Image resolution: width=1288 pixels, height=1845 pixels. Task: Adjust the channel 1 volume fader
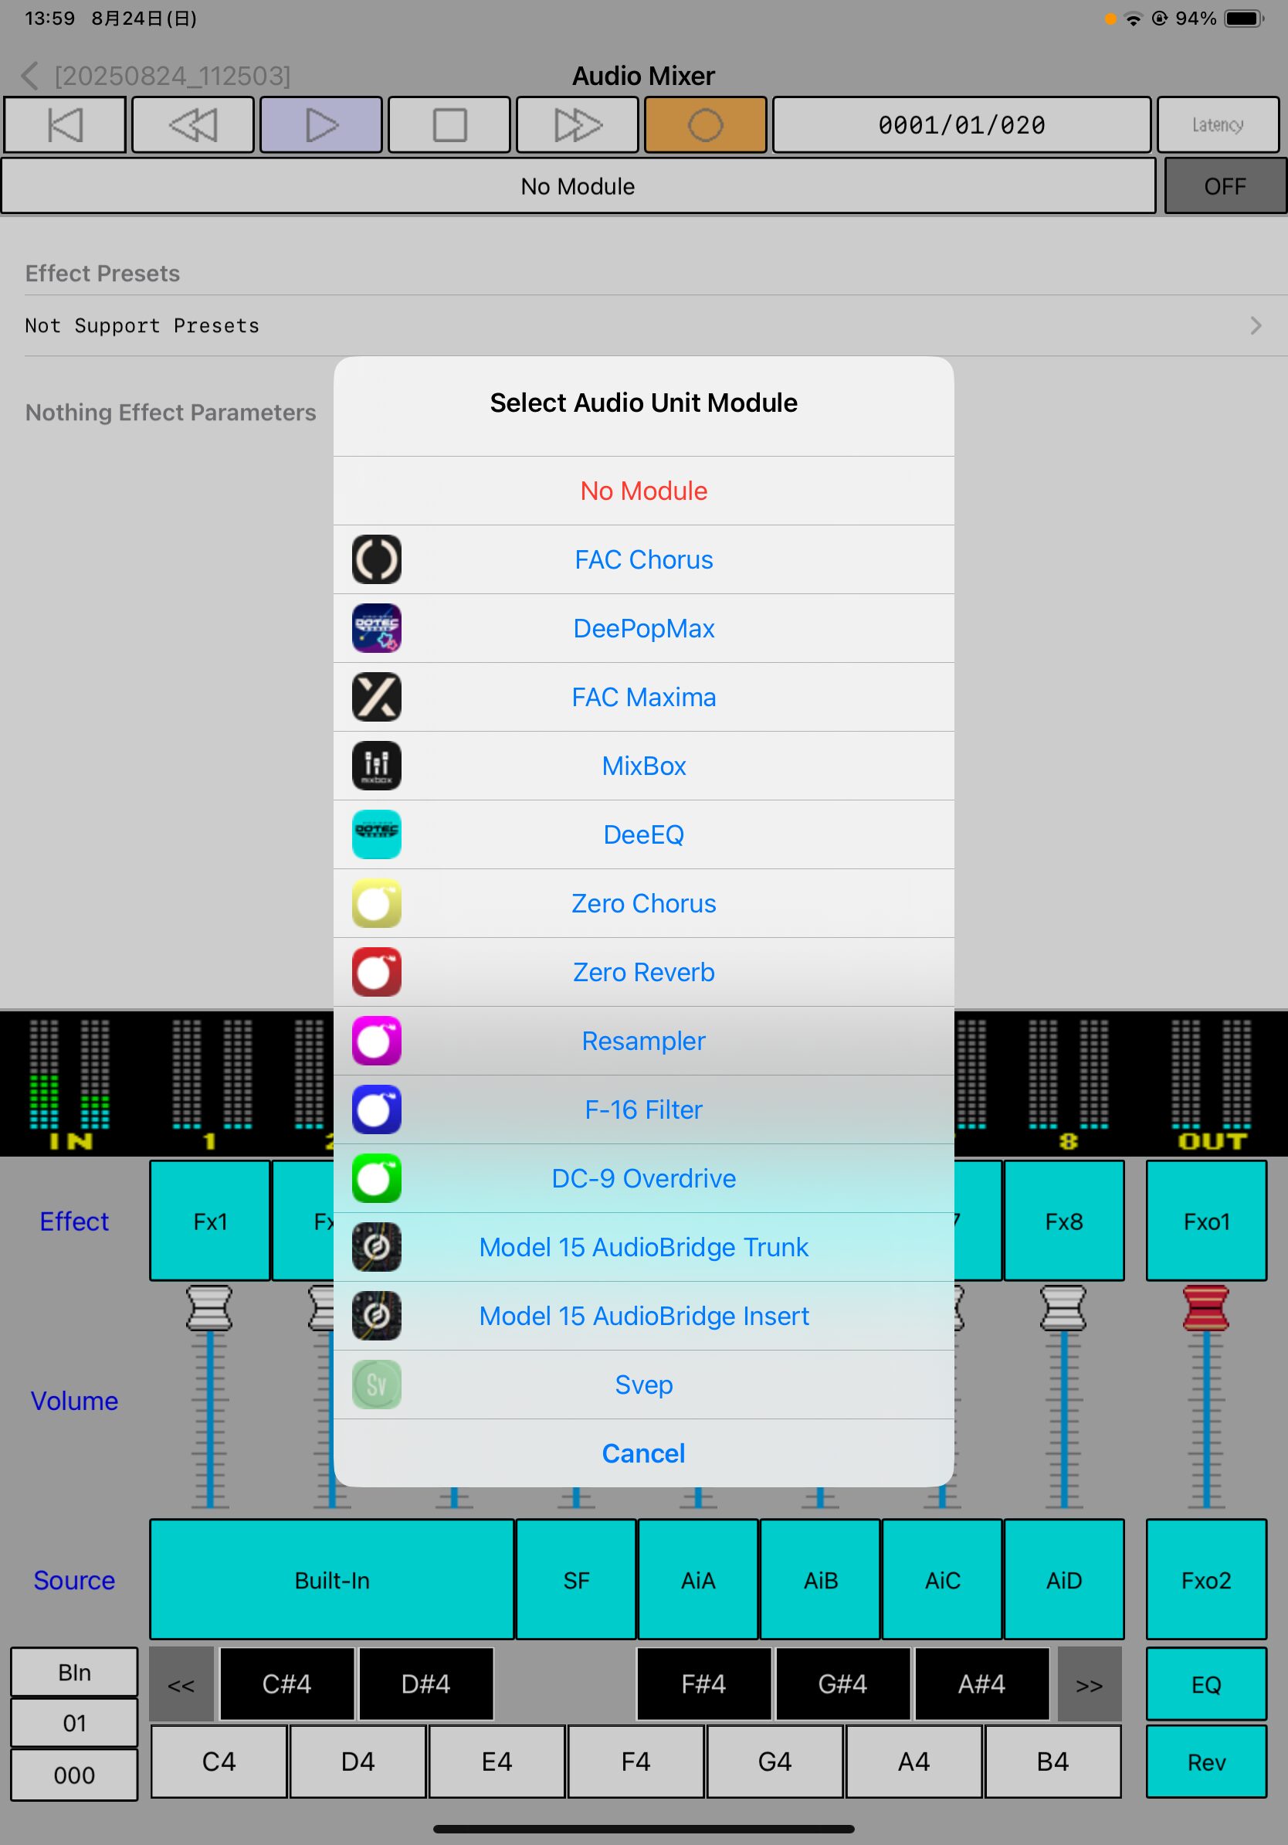pyautogui.click(x=209, y=1308)
